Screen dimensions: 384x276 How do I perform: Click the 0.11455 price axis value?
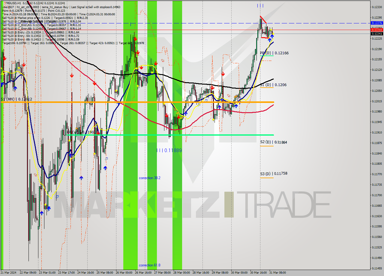click(376, 268)
